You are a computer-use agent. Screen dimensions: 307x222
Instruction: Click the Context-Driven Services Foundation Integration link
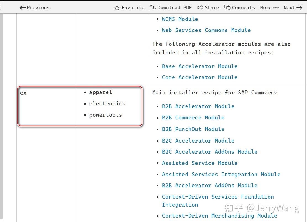[218, 200]
